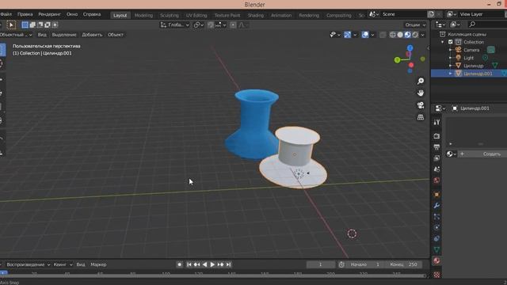The width and height of the screenshot is (507, 285).
Task: Toggle the timeline preview range clock
Action: [341, 264]
